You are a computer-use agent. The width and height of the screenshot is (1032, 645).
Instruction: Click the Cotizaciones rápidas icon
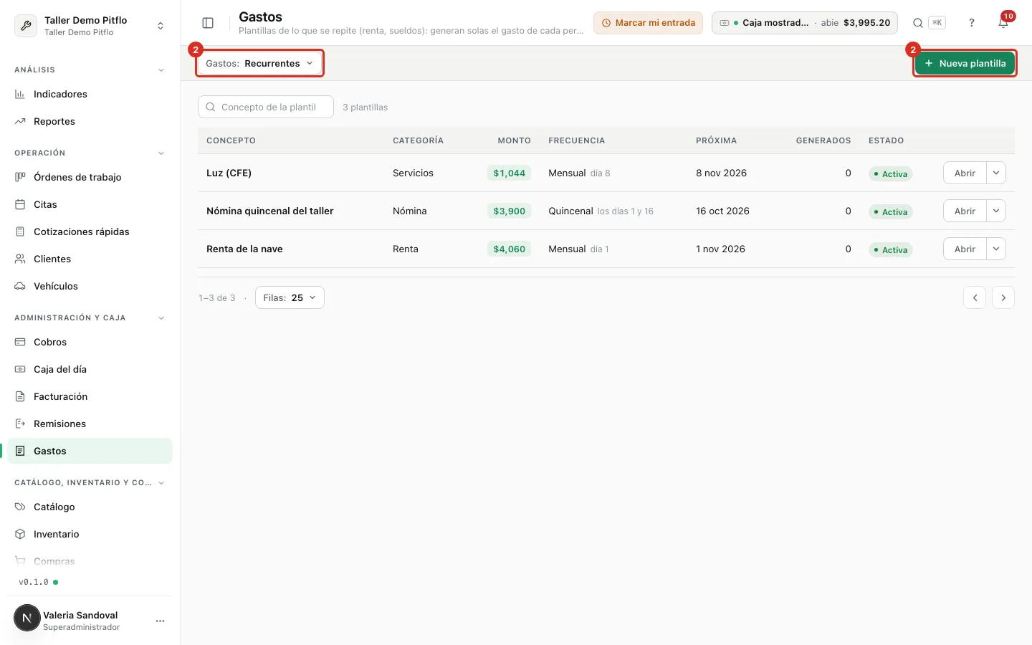pos(20,231)
